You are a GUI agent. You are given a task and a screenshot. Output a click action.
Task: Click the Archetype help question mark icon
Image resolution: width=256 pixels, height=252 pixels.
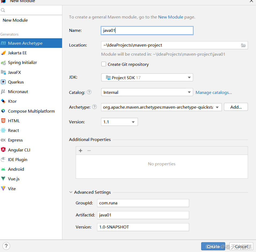click(94, 107)
